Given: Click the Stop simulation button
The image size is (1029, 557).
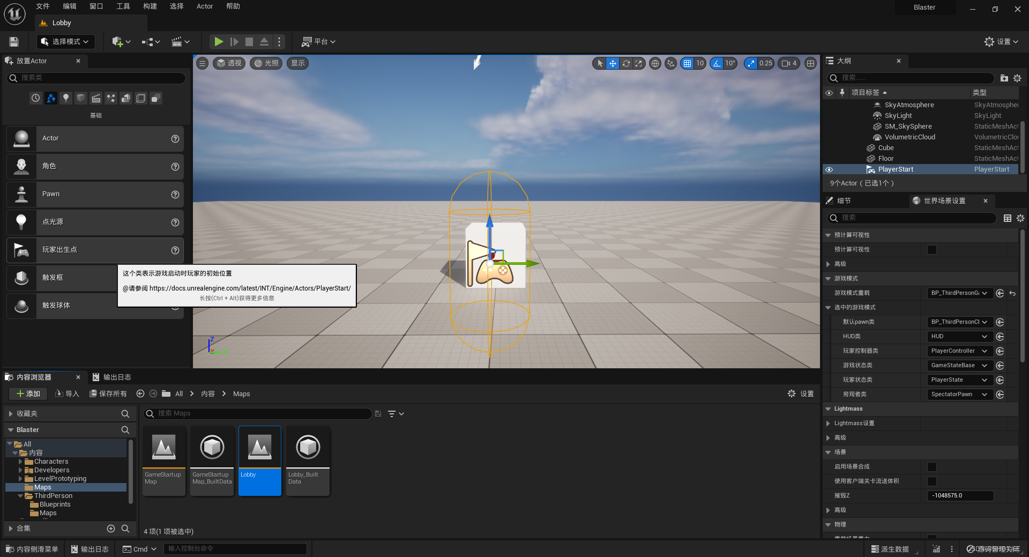Looking at the screenshot, I should click(249, 41).
